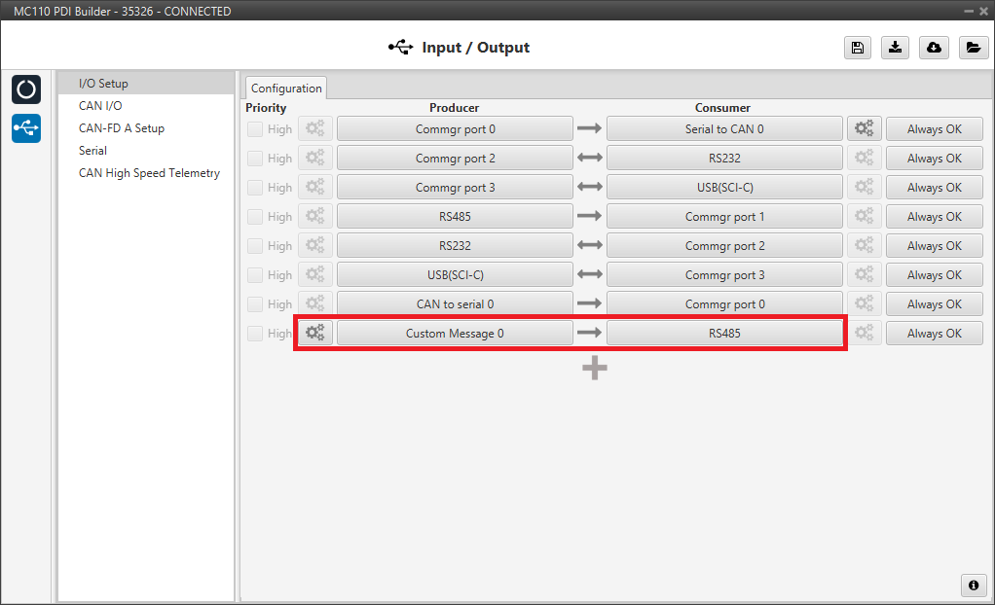The width and height of the screenshot is (995, 605).
Task: Select the circular power icon in left sidebar
Action: pos(26,89)
